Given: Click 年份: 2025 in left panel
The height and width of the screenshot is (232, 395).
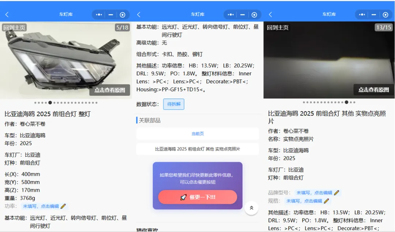Looking at the screenshot, I should click(18, 143).
